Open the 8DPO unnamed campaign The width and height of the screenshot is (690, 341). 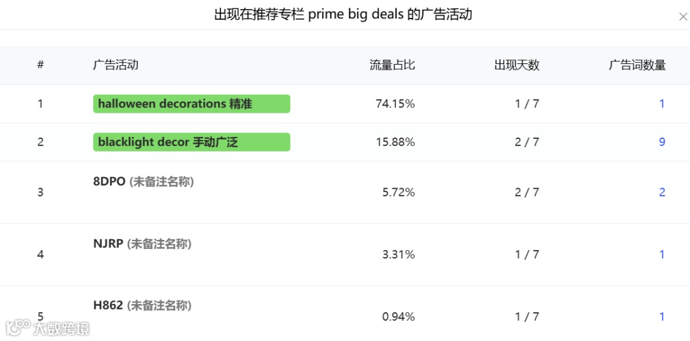click(143, 182)
